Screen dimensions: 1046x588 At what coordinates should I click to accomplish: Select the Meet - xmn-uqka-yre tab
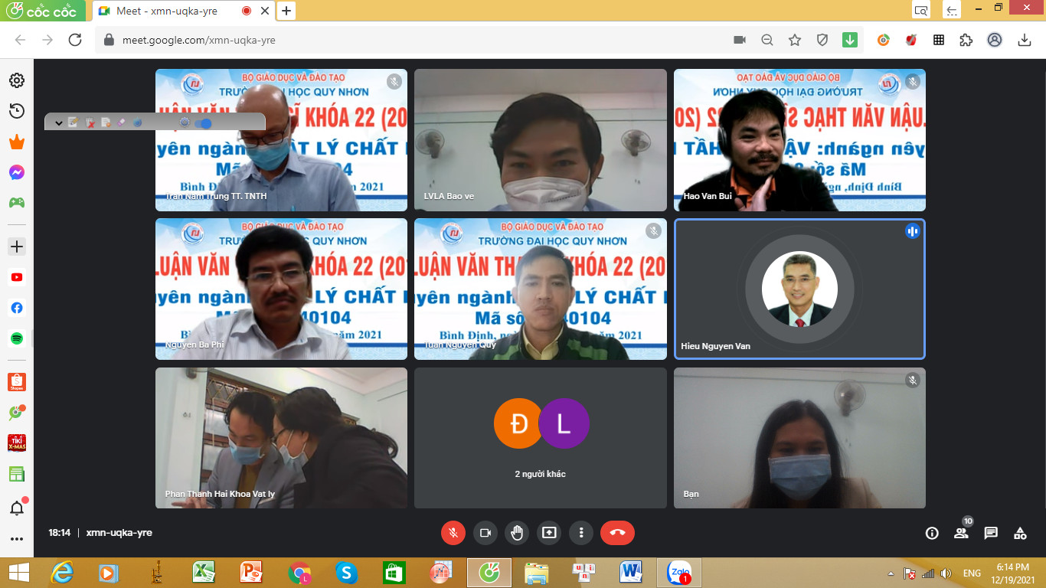point(176,11)
